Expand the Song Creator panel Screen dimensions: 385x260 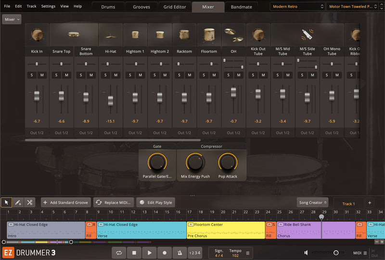[312, 203]
